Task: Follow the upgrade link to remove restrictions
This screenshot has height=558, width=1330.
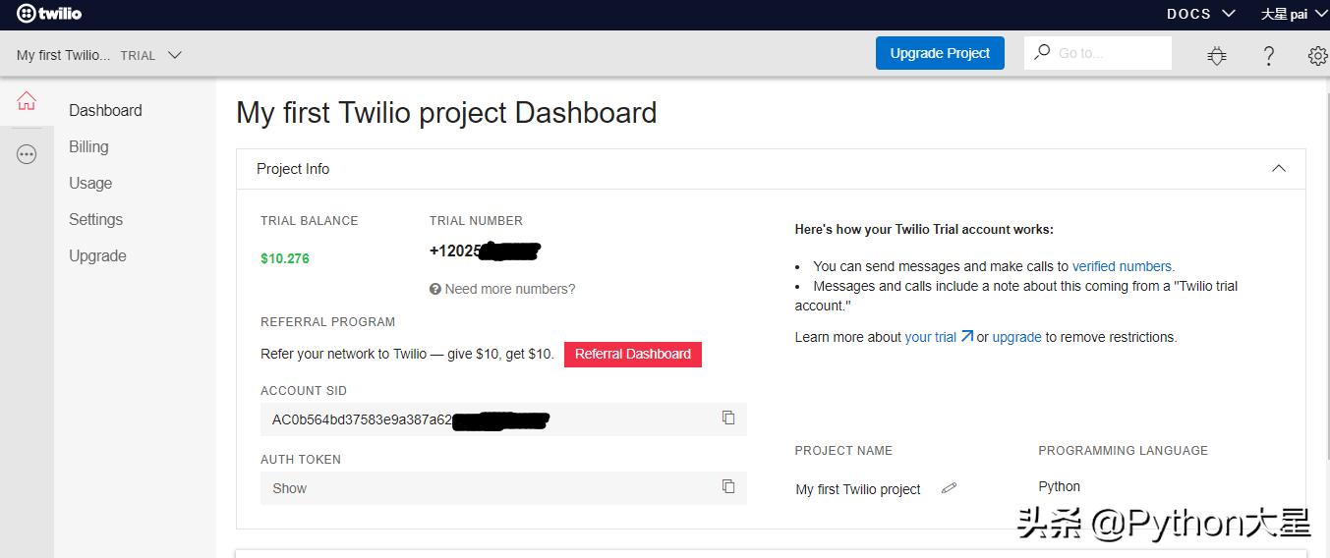Action: 1016,337
